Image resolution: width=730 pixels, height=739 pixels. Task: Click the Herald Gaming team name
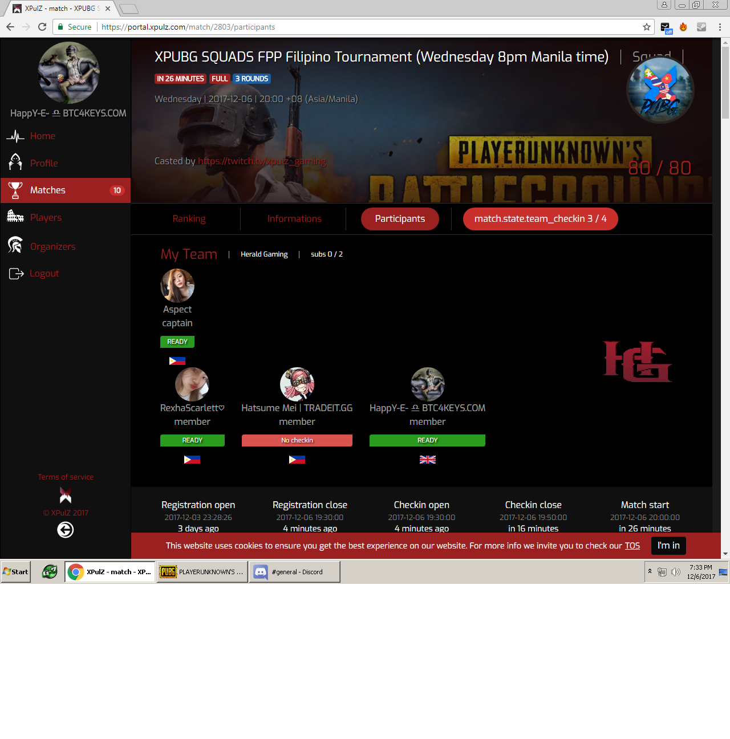point(264,254)
